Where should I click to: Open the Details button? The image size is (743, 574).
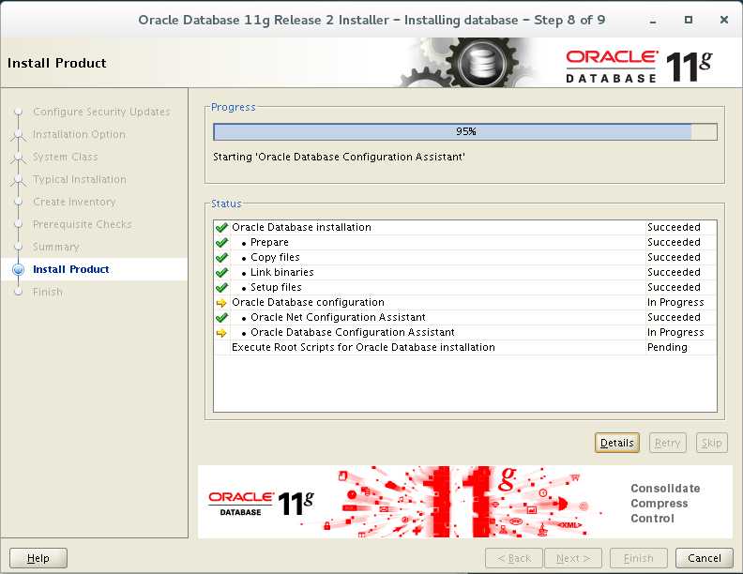(x=617, y=443)
